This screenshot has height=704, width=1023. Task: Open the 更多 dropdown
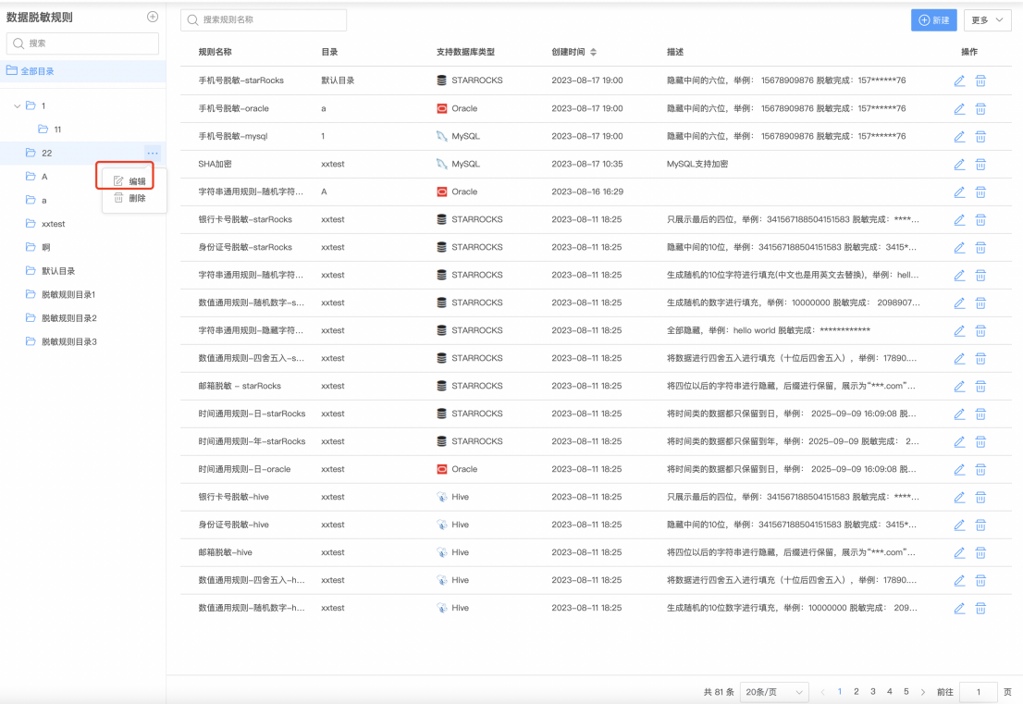point(987,20)
